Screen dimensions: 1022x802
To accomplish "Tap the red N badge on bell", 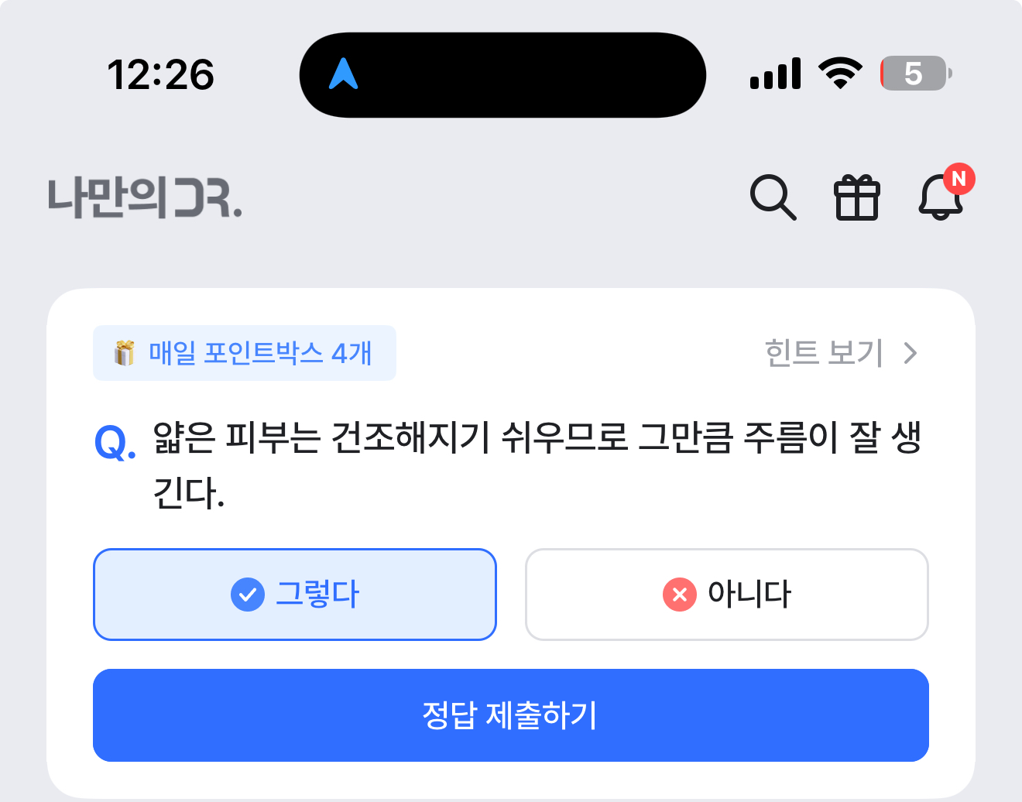I will click(x=959, y=179).
